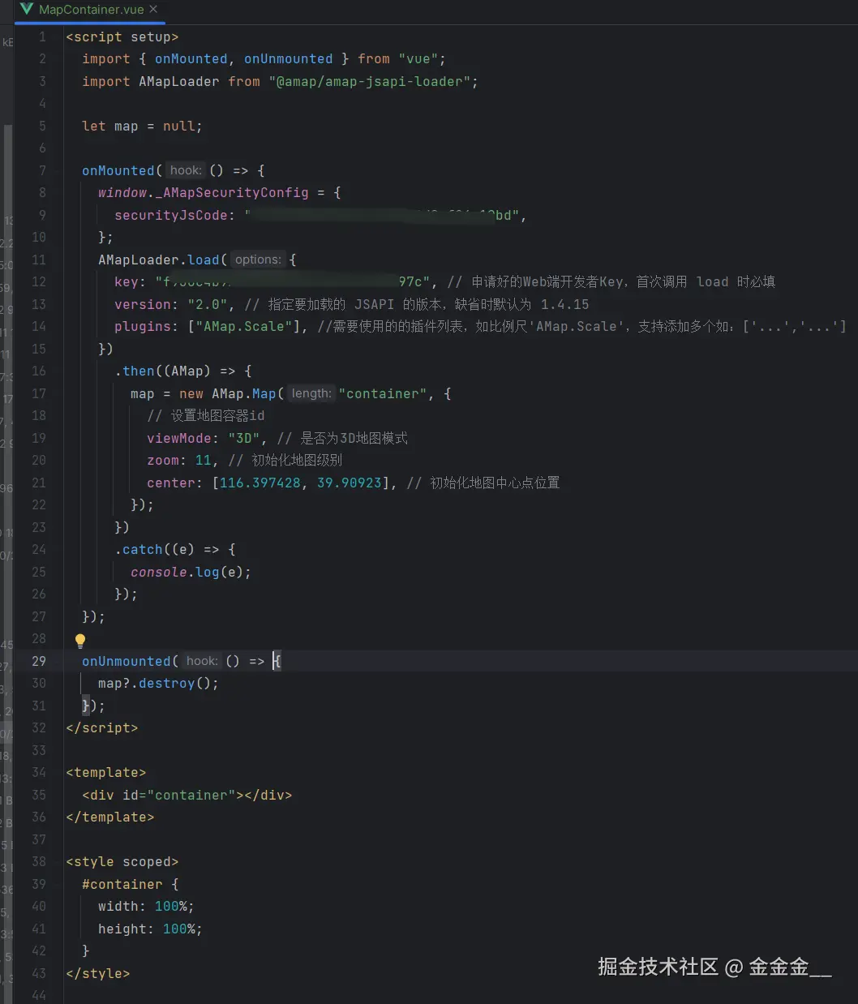This screenshot has height=1004, width=858.
Task: Select the MapContainer.vue editor tab
Action: [89, 10]
